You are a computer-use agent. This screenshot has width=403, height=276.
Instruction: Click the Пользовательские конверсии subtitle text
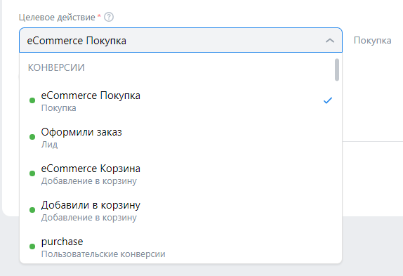coord(103,254)
